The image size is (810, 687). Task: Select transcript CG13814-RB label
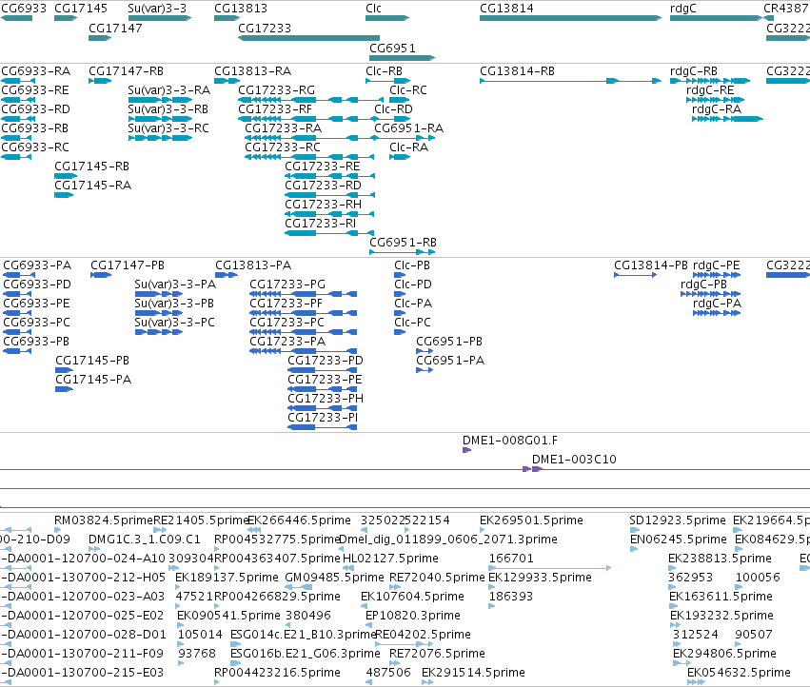[517, 70]
